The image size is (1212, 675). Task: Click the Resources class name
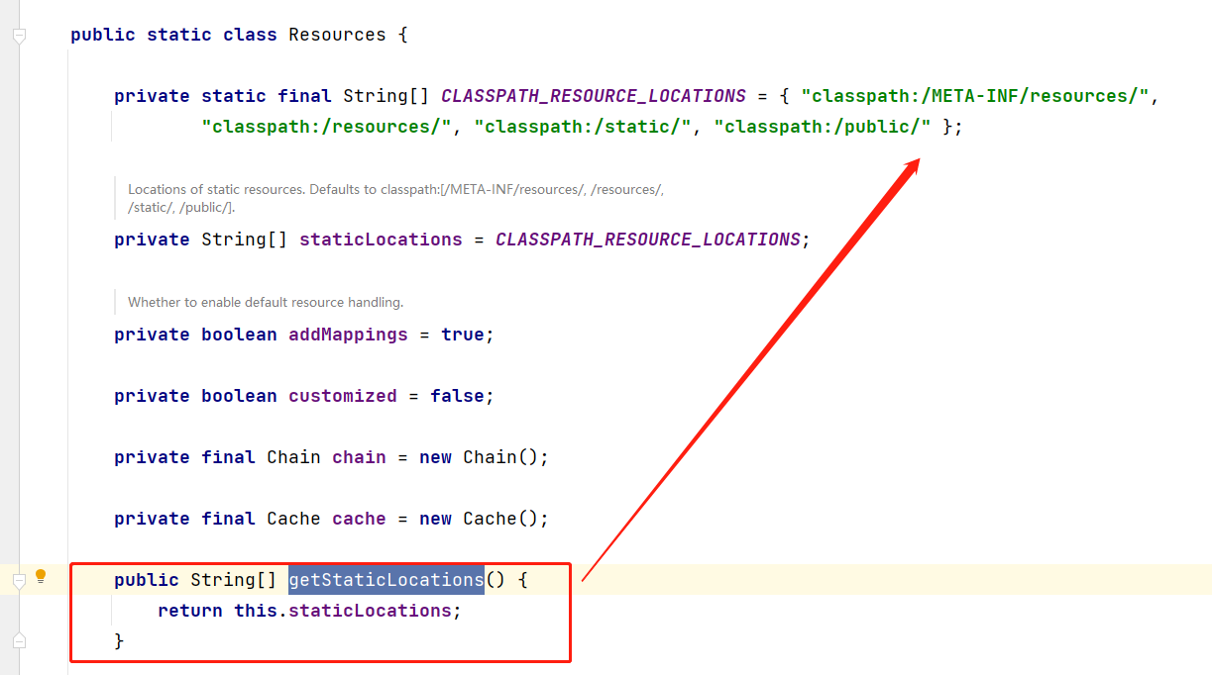[337, 35]
